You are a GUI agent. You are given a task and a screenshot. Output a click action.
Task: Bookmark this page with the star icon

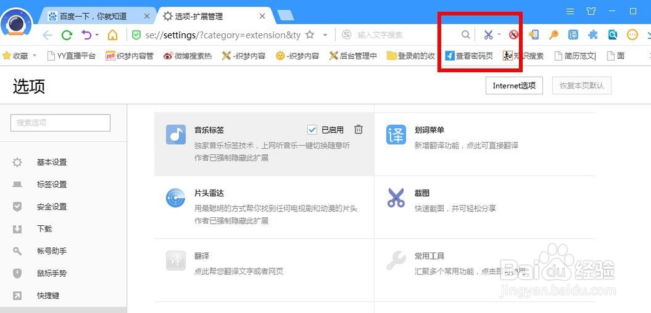(310, 35)
